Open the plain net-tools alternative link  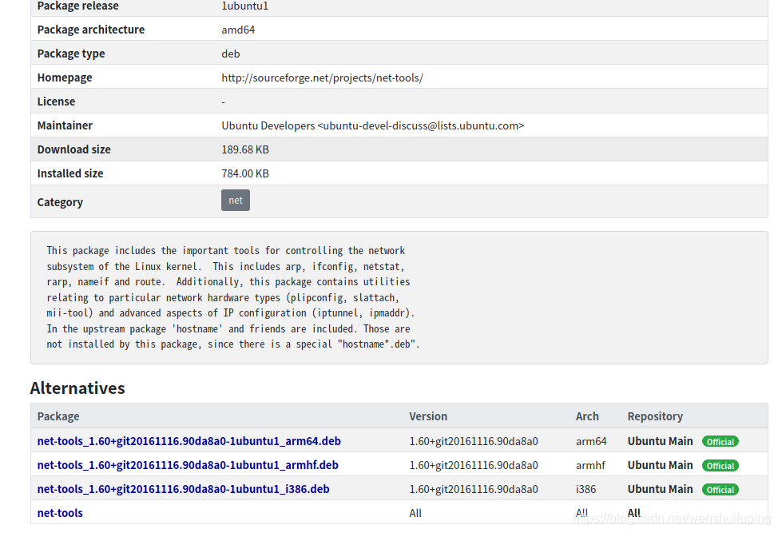click(60, 512)
